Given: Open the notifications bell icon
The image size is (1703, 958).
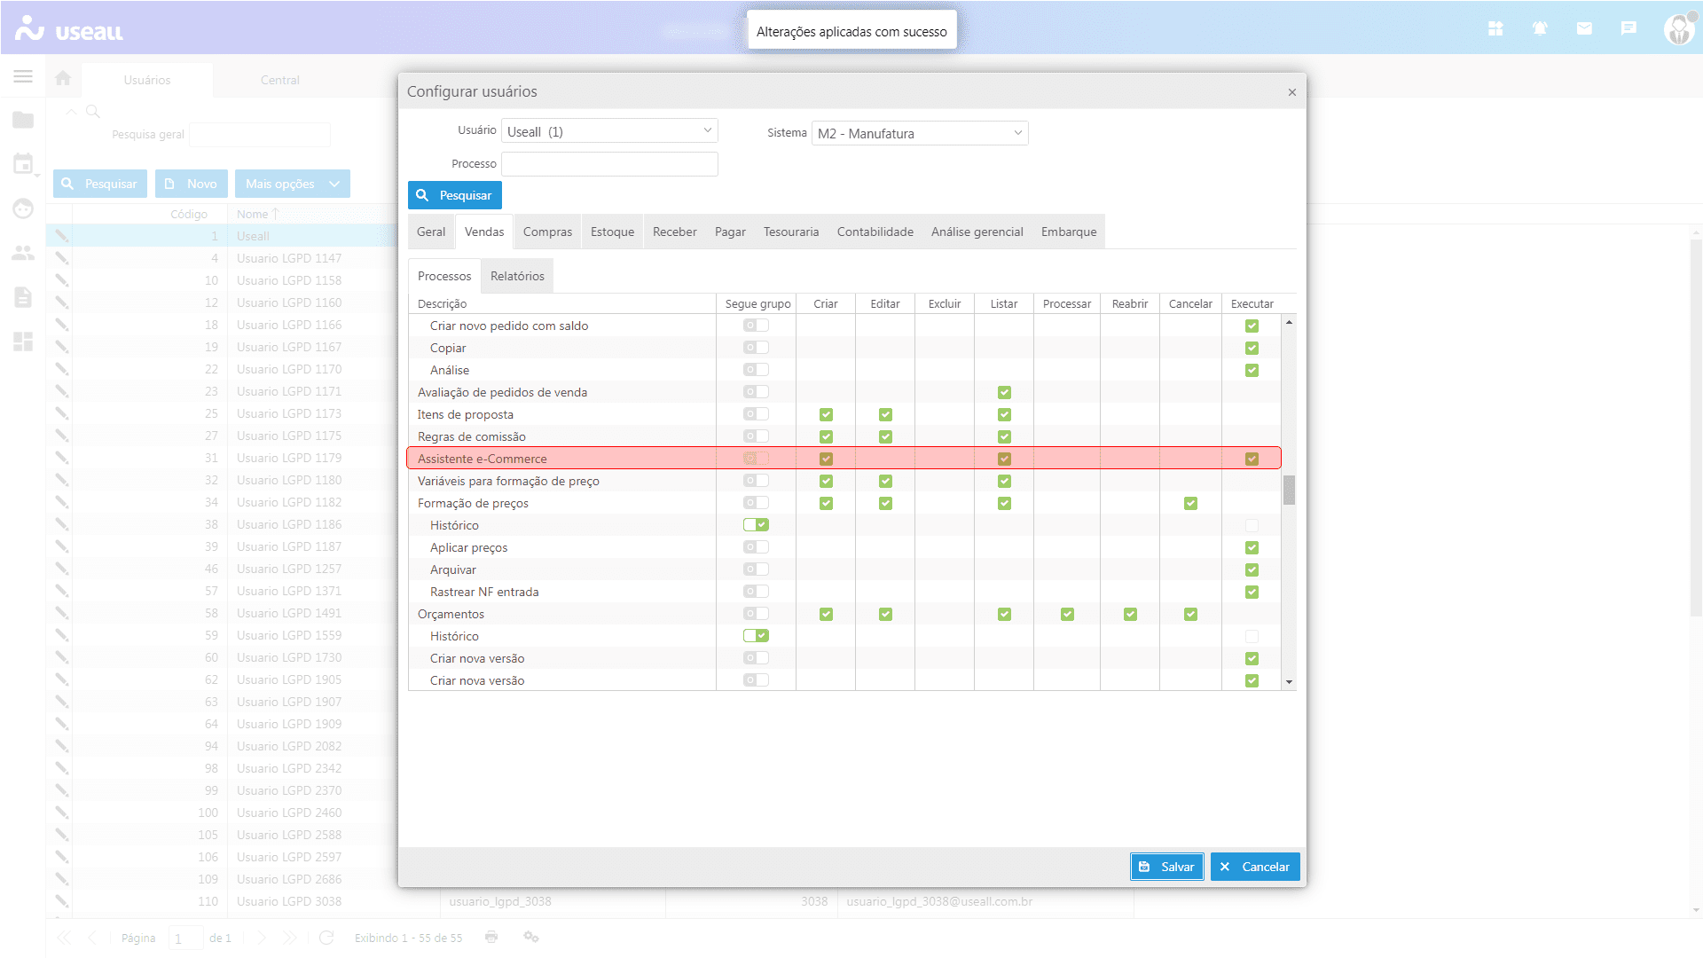Looking at the screenshot, I should pos(1540,29).
